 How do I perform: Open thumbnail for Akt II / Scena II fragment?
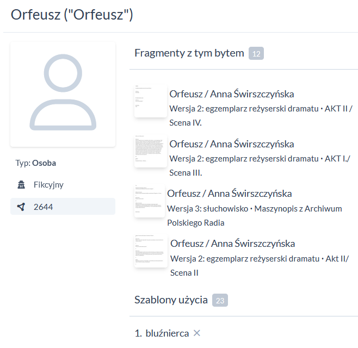click(x=150, y=251)
